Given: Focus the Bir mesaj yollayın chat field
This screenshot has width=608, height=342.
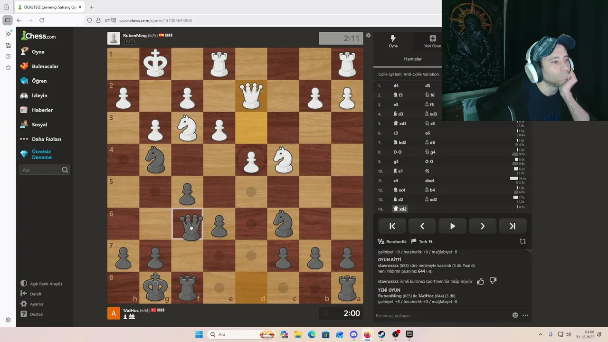Looking at the screenshot, I should point(442,315).
